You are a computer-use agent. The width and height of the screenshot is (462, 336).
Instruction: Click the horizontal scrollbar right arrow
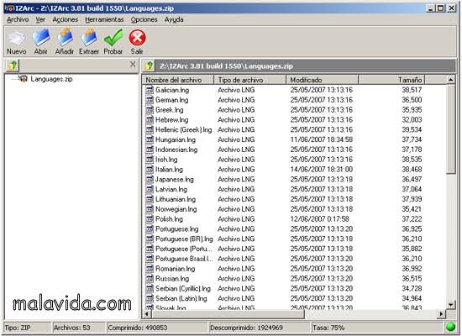click(x=441, y=314)
